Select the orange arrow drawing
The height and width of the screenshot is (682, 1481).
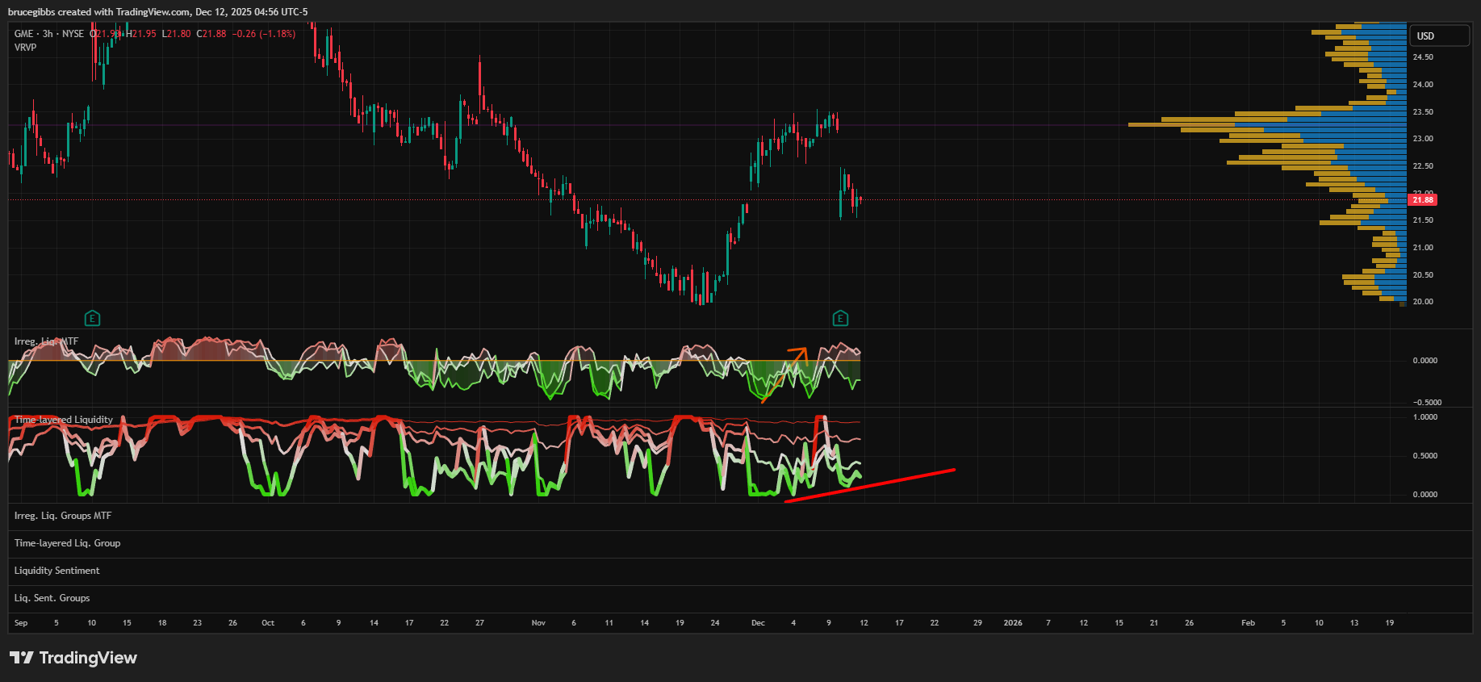tap(784, 375)
